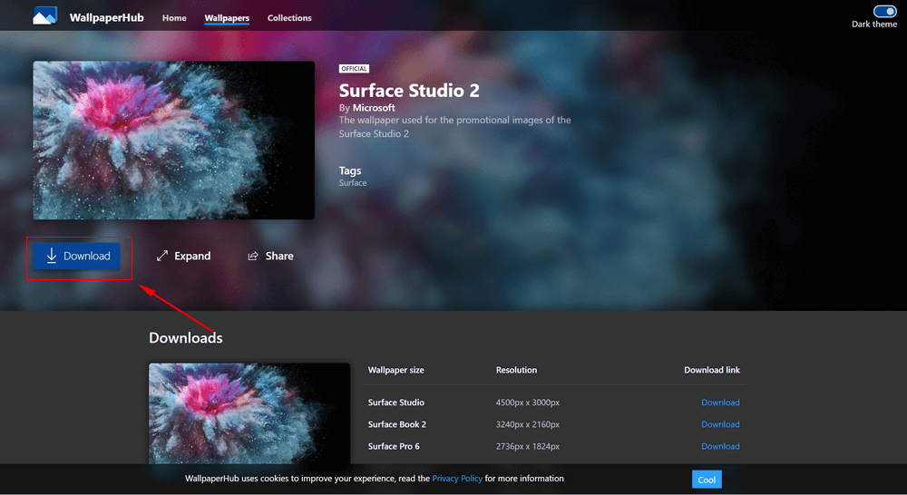Open the Wallpapers menu item
Image resolution: width=907 pixels, height=495 pixels.
pos(227,18)
